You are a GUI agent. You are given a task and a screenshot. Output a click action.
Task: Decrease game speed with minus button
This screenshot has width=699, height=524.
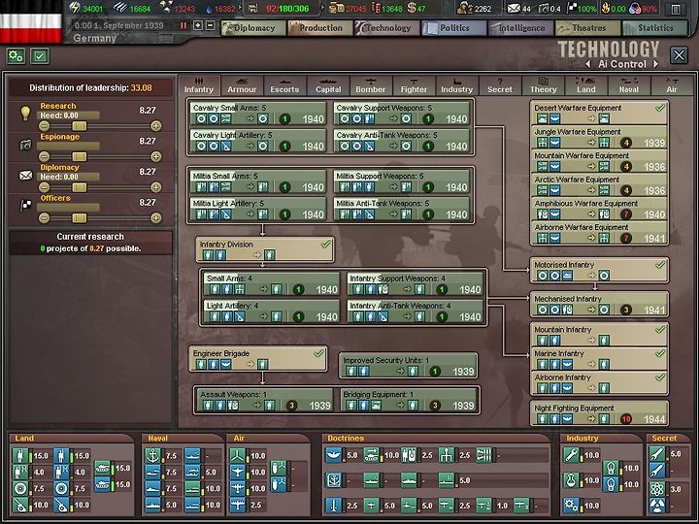tap(211, 25)
